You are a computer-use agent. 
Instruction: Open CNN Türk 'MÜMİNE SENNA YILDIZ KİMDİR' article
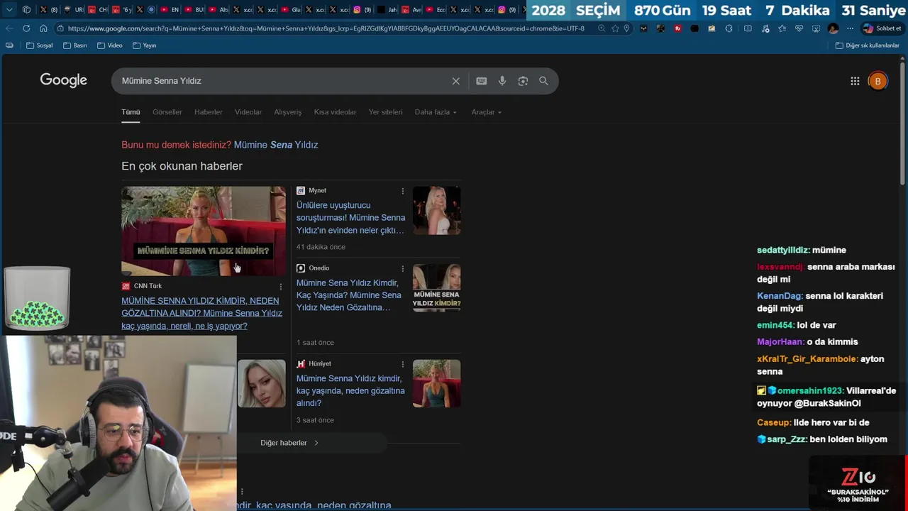202,313
